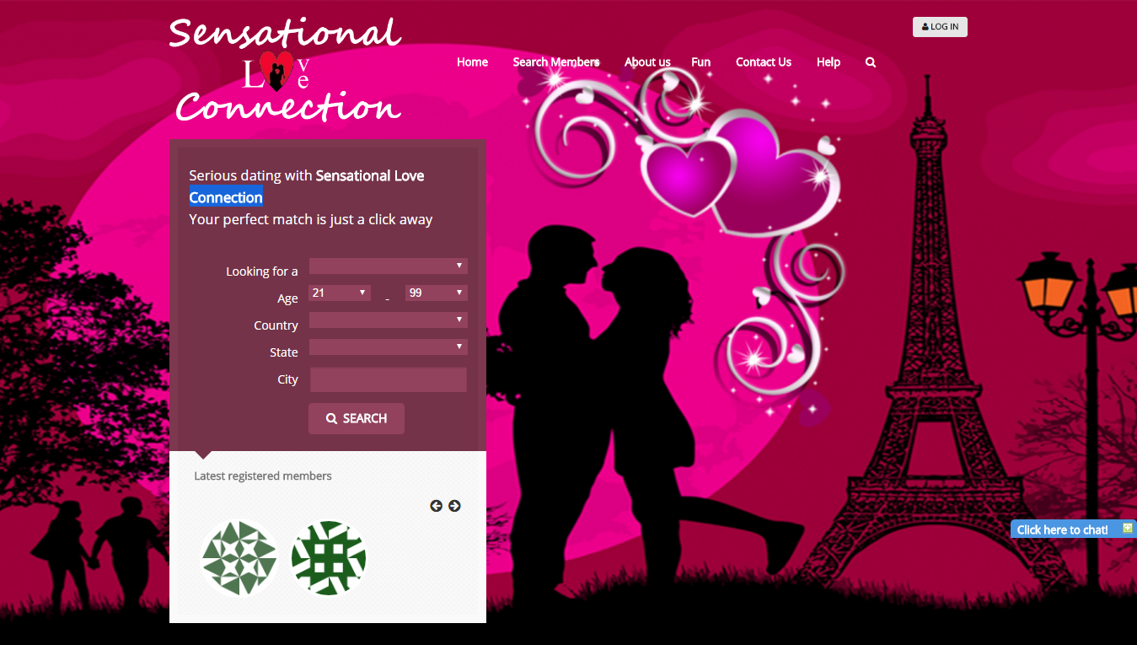Expand the chat widget plus icon
Viewport: 1137px width, 645px height.
point(1128,528)
